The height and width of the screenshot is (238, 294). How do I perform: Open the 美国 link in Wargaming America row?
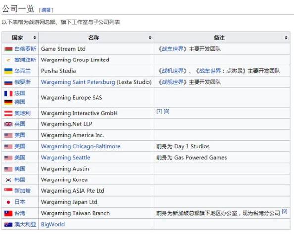pyautogui.click(x=20, y=135)
